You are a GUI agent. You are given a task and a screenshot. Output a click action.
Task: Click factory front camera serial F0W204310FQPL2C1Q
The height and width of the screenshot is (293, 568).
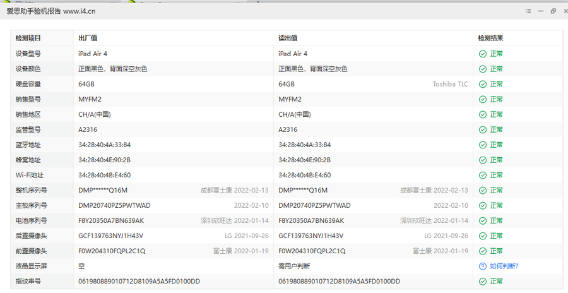[112, 251]
